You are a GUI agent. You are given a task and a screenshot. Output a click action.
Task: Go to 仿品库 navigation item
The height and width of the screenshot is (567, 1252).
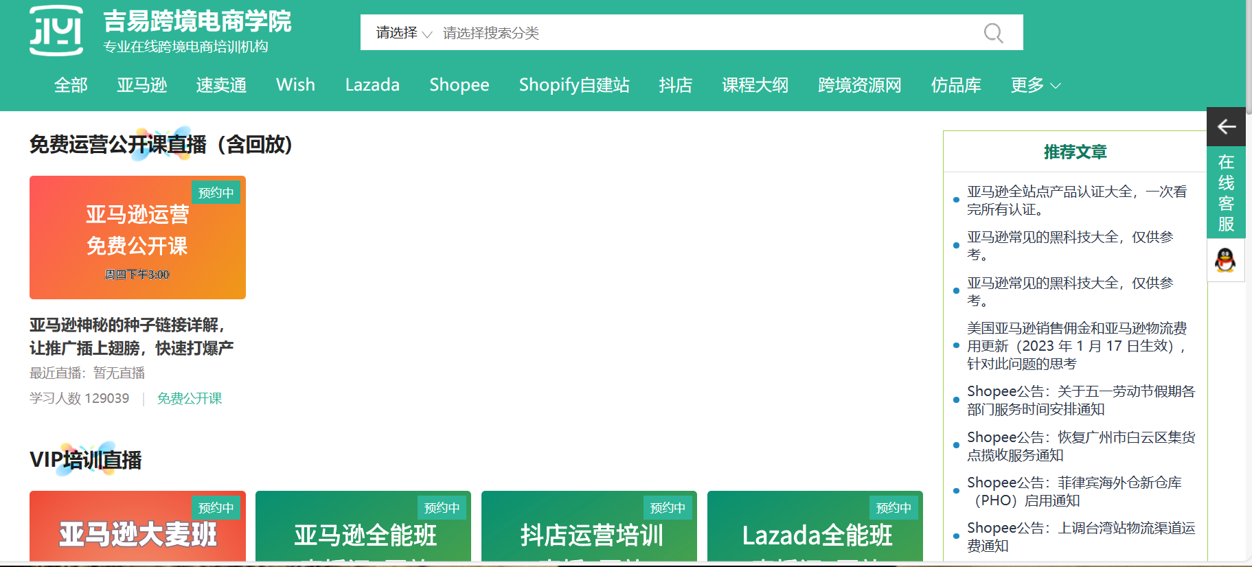956,85
